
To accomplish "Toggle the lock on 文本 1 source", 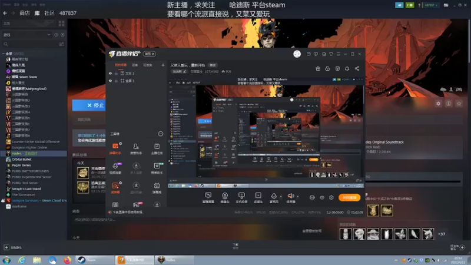I will 116,73.
